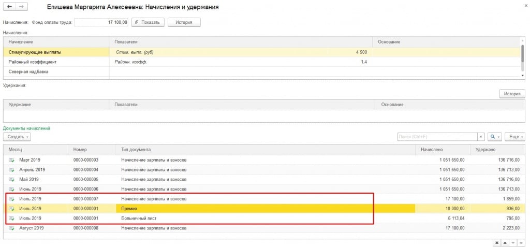Clear the search field with the x icon

pos(481,137)
